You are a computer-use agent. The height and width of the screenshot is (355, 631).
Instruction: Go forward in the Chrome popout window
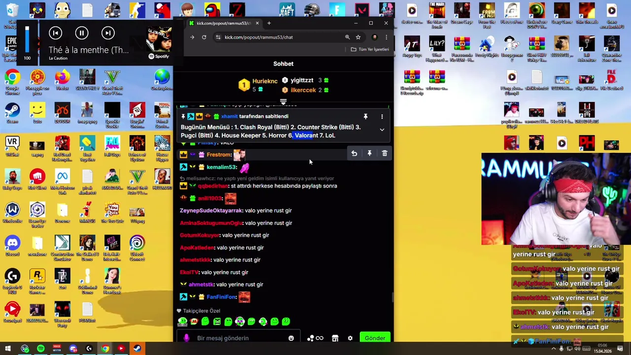click(192, 37)
